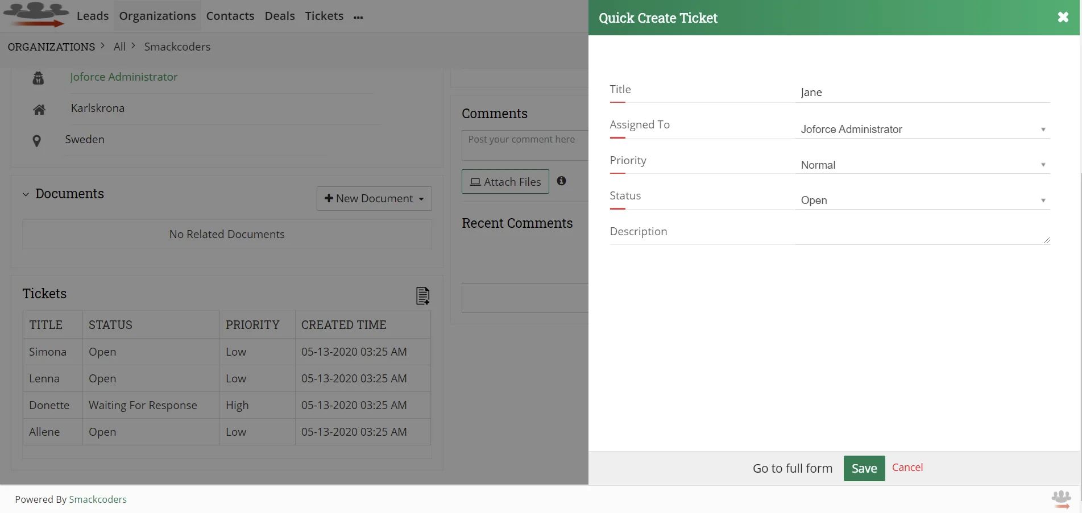Collapse the Documents section
This screenshot has width=1082, height=513.
point(26,194)
